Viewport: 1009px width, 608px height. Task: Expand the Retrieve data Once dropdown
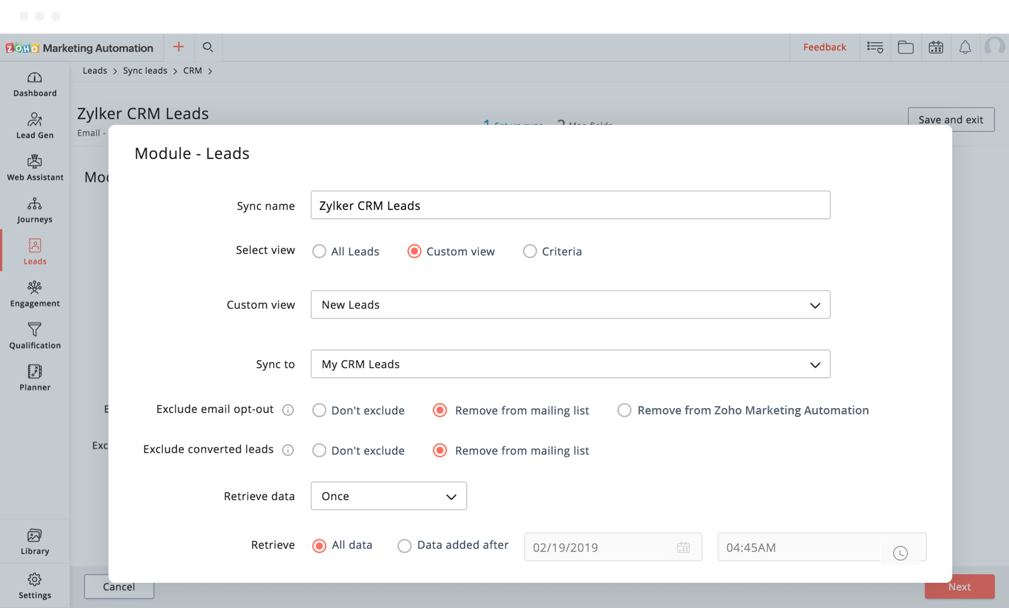point(388,496)
